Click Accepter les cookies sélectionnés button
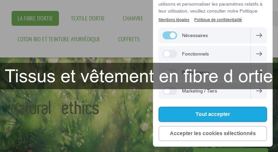 pos(213,133)
